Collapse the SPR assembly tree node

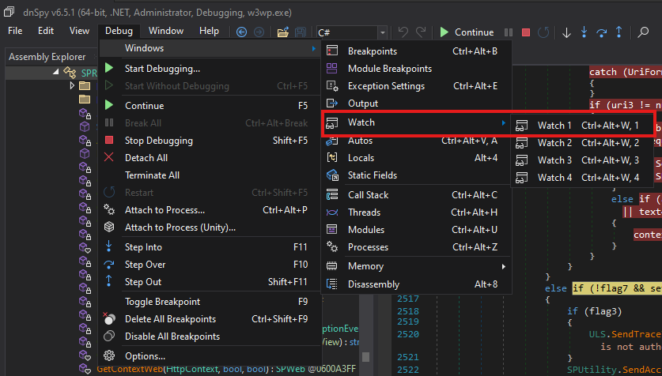point(56,73)
